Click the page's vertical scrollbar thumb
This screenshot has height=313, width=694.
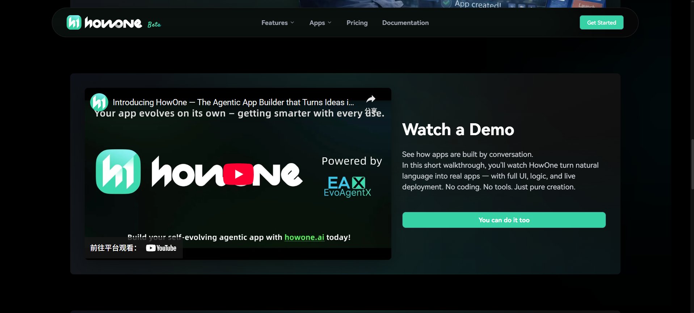(692, 164)
